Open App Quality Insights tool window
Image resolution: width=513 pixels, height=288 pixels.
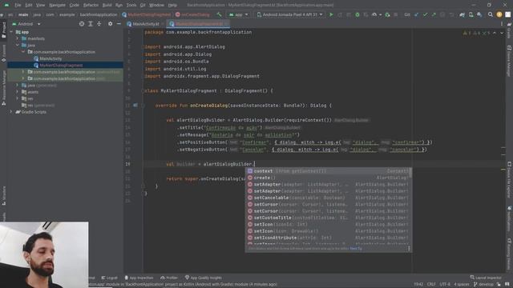click(203, 278)
